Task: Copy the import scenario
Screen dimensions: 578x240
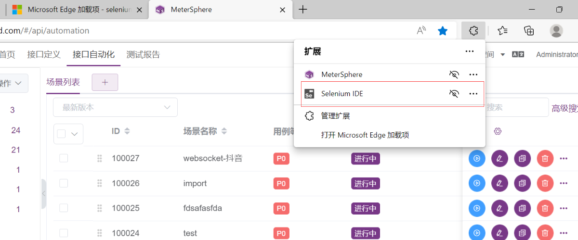Action: 522,183
